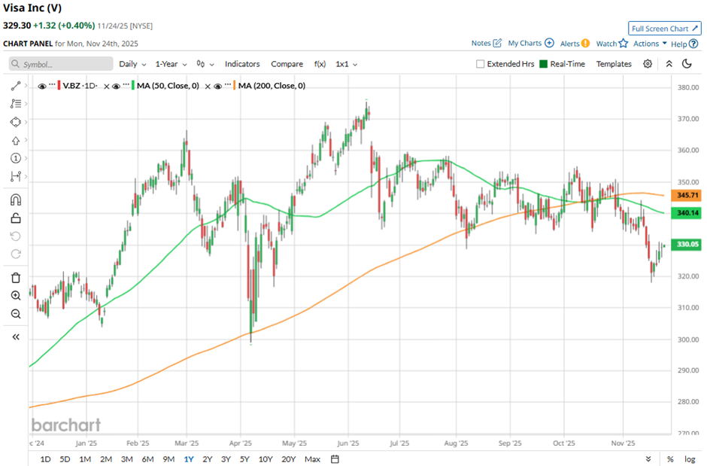Open the three-dot menu for MA (50)
Image resolution: width=707 pixels, height=466 pixels.
(x=126, y=85)
